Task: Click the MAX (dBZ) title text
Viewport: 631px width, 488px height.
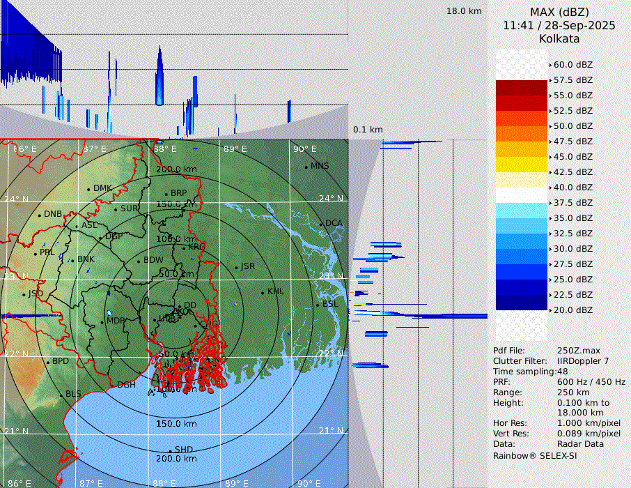Action: [559, 12]
